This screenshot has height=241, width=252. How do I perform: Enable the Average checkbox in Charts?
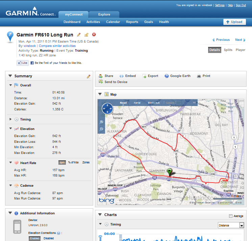click(231, 216)
